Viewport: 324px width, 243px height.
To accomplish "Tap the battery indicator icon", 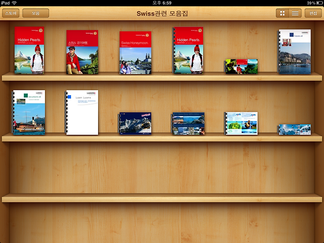I will [319, 3].
